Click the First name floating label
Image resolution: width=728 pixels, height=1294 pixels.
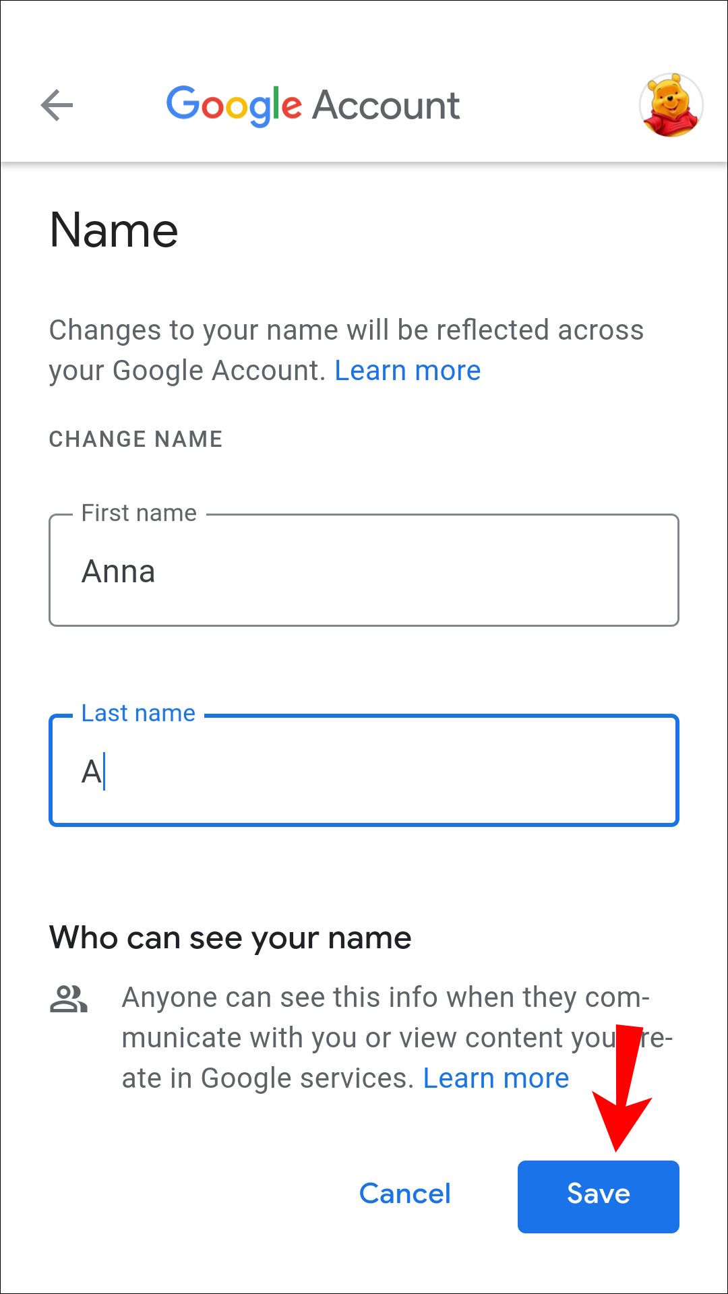pos(139,514)
